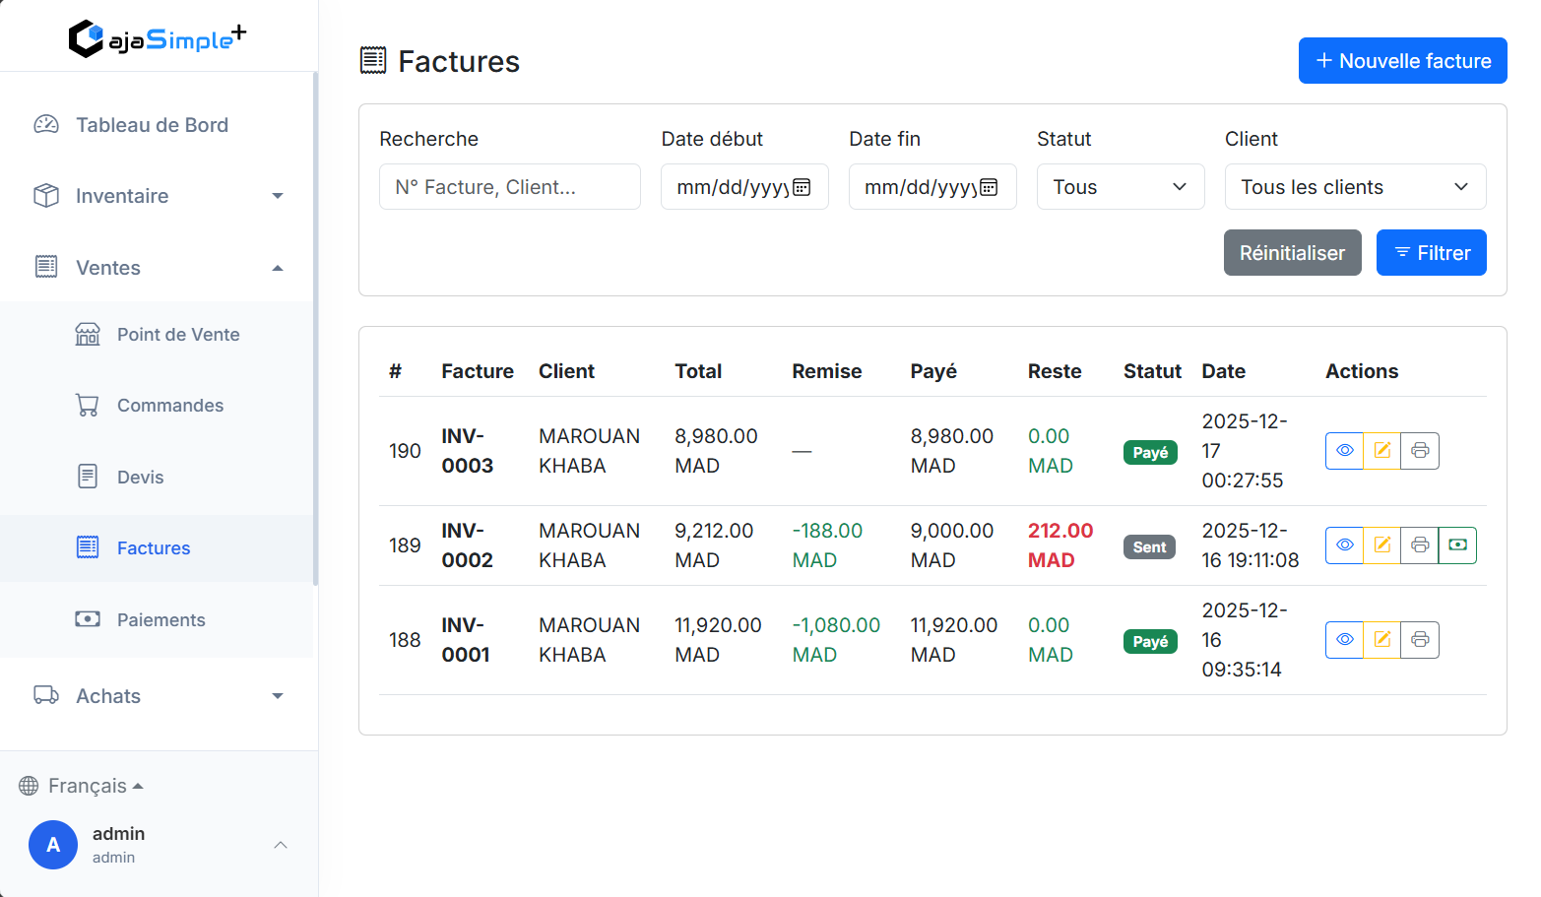This screenshot has width=1541, height=897.
Task: Collapse the Ventes sidebar section
Action: pos(158,268)
